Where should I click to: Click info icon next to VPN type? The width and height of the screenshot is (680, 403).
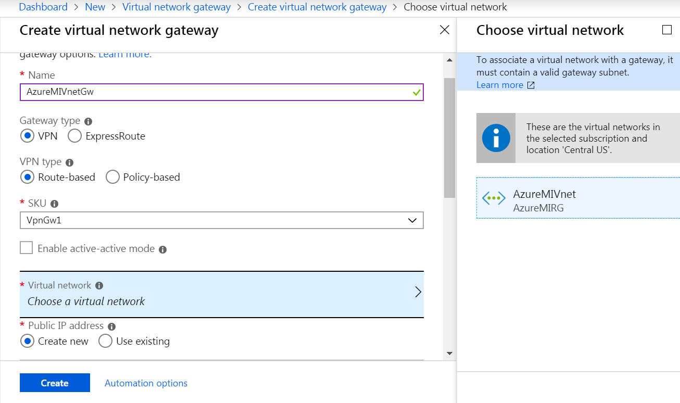point(69,162)
